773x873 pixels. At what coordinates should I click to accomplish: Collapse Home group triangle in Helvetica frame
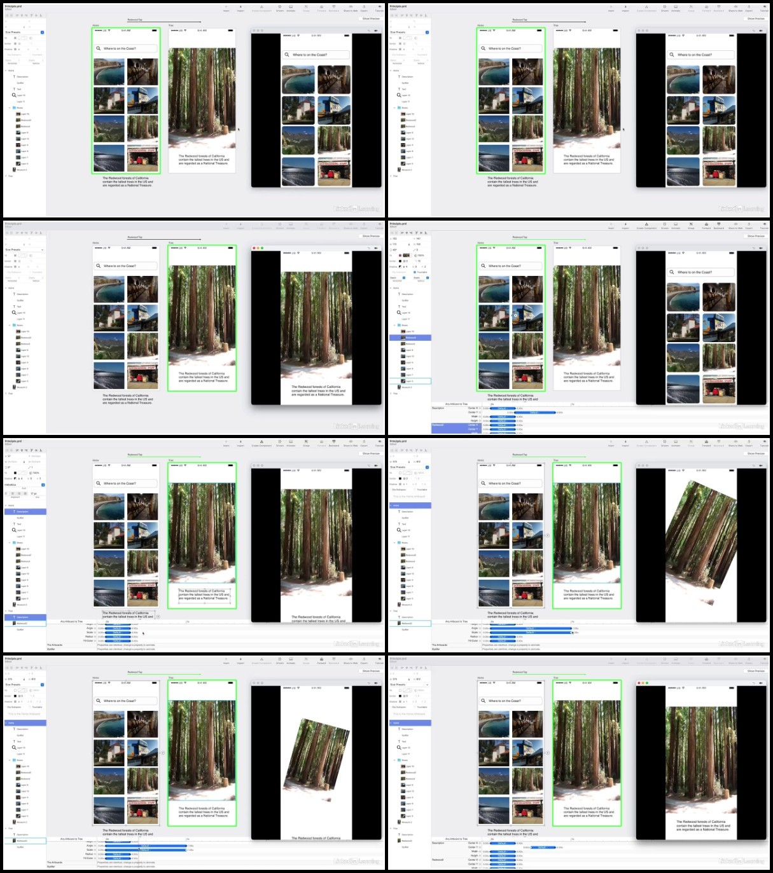pos(5,505)
